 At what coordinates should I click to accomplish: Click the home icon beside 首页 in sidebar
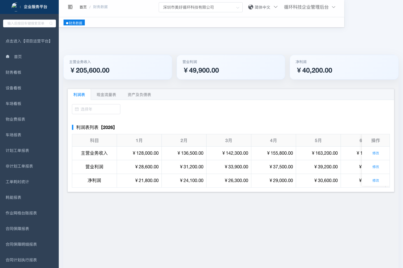8,57
